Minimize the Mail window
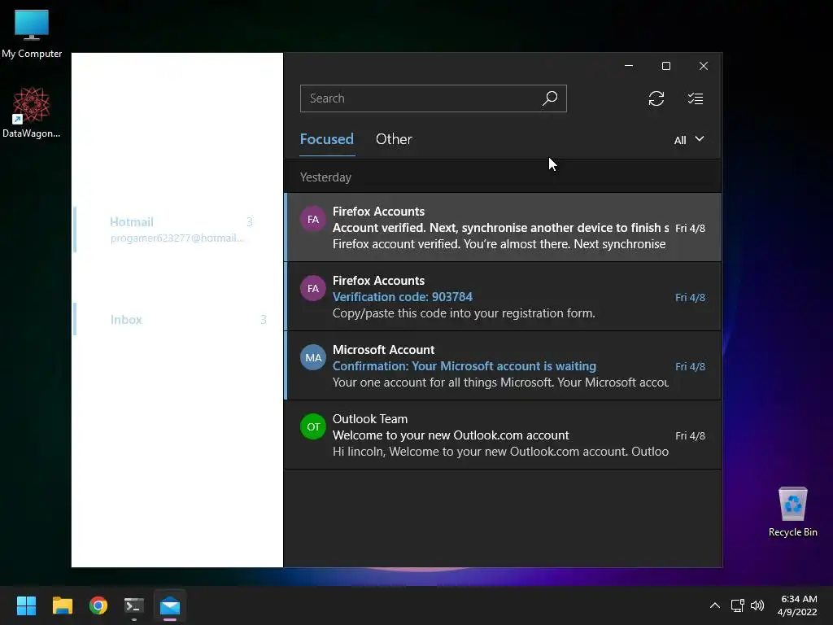The height and width of the screenshot is (625, 833). click(x=629, y=66)
